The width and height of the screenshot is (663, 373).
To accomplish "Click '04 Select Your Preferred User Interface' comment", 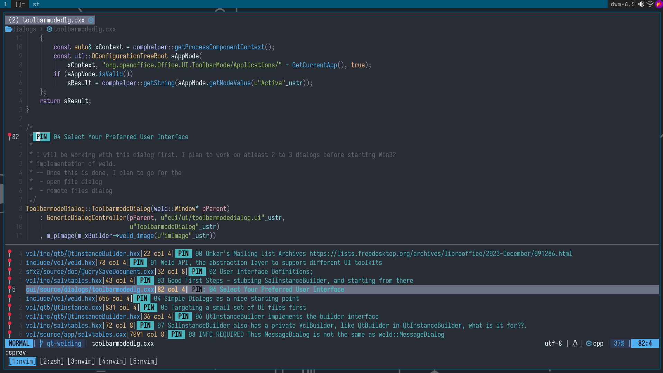I will click(121, 137).
